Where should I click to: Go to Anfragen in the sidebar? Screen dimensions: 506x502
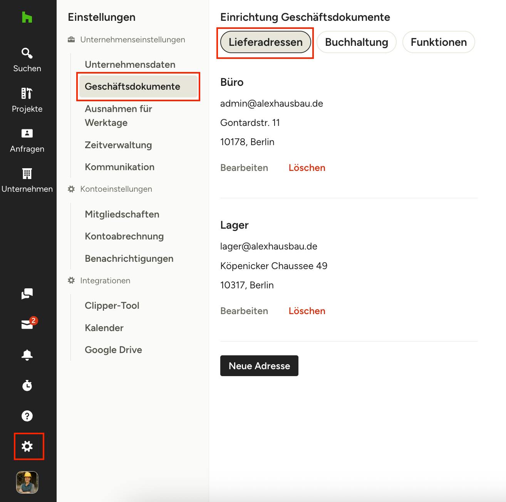pyautogui.click(x=27, y=141)
